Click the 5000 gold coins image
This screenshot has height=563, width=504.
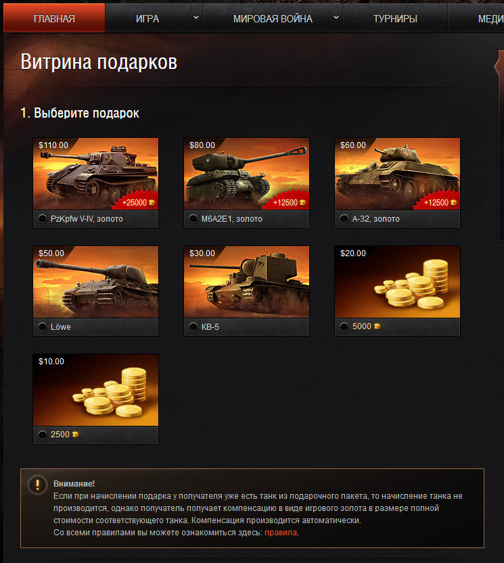click(x=397, y=281)
